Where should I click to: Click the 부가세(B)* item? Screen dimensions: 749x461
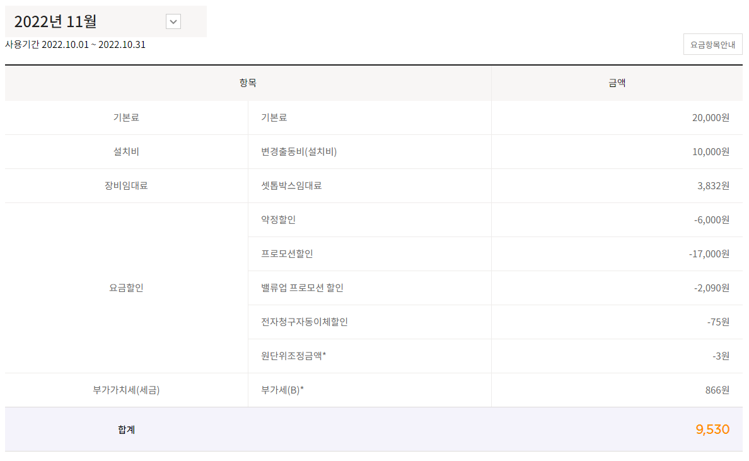282,390
